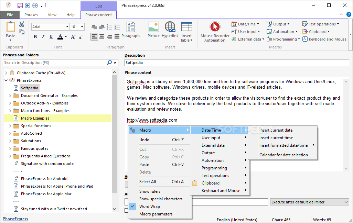Image resolution: width=353 pixels, height=223 pixels.
Task: Click the numbered list icon
Action: pos(117,27)
